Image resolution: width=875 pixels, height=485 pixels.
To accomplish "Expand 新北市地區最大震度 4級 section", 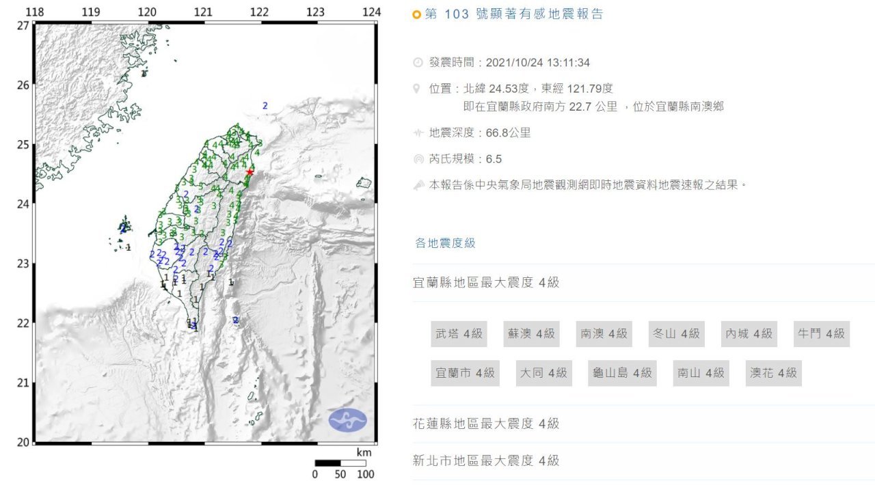I will pyautogui.click(x=644, y=460).
